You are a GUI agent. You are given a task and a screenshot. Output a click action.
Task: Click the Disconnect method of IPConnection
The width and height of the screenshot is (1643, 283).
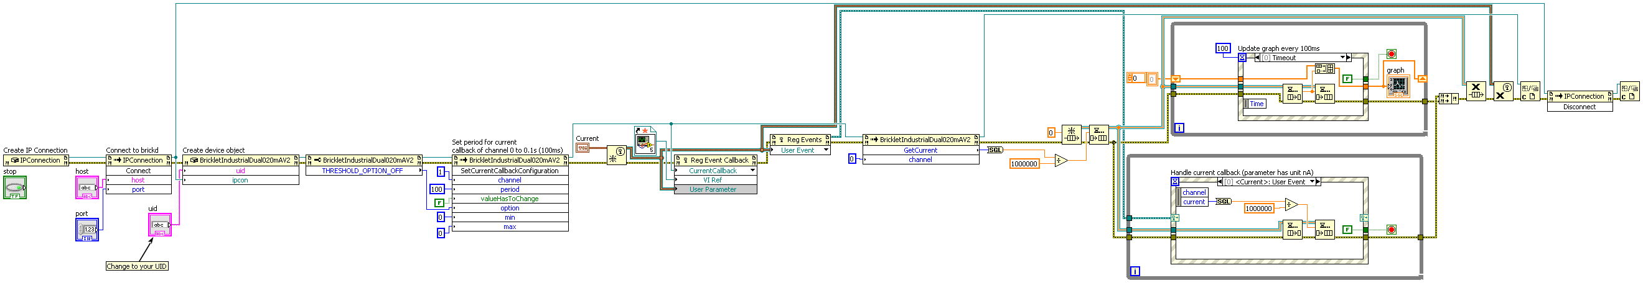click(1578, 107)
